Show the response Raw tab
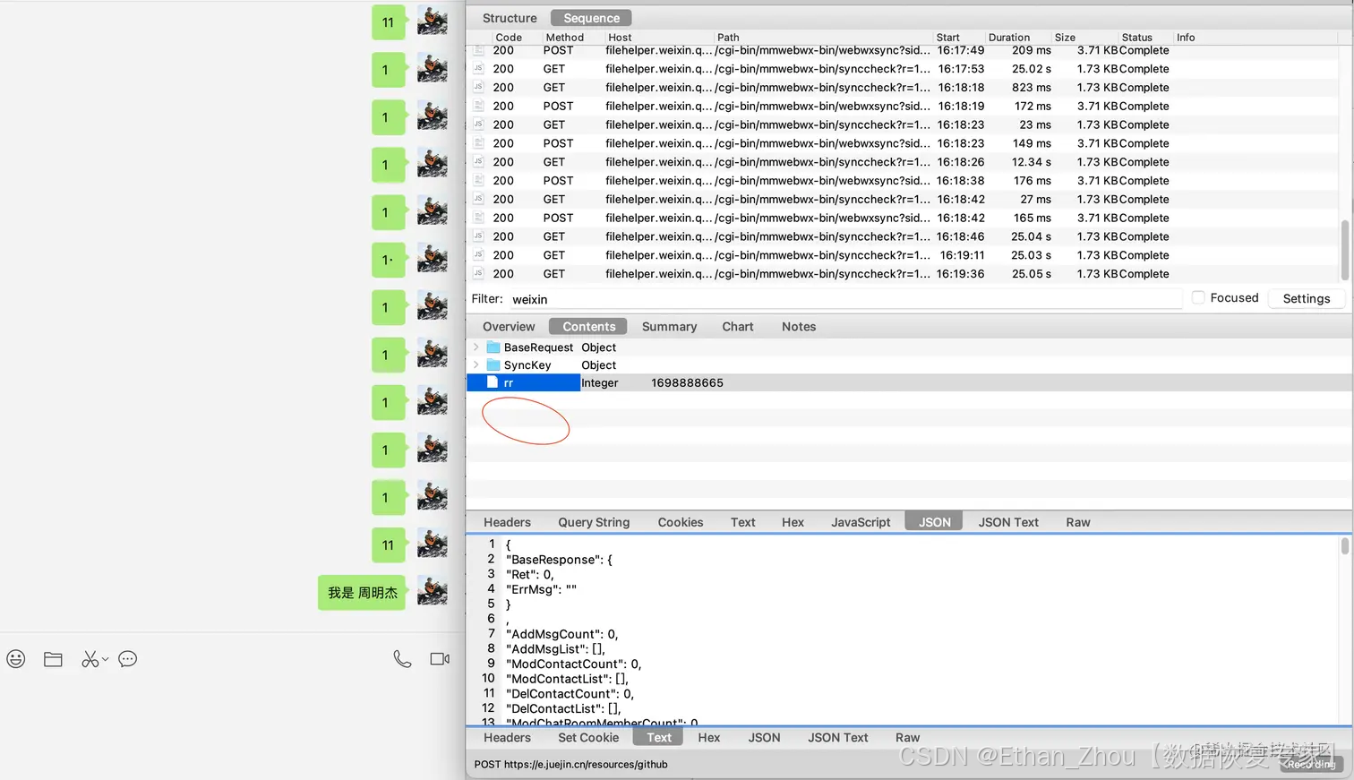This screenshot has height=780, width=1354. [907, 738]
